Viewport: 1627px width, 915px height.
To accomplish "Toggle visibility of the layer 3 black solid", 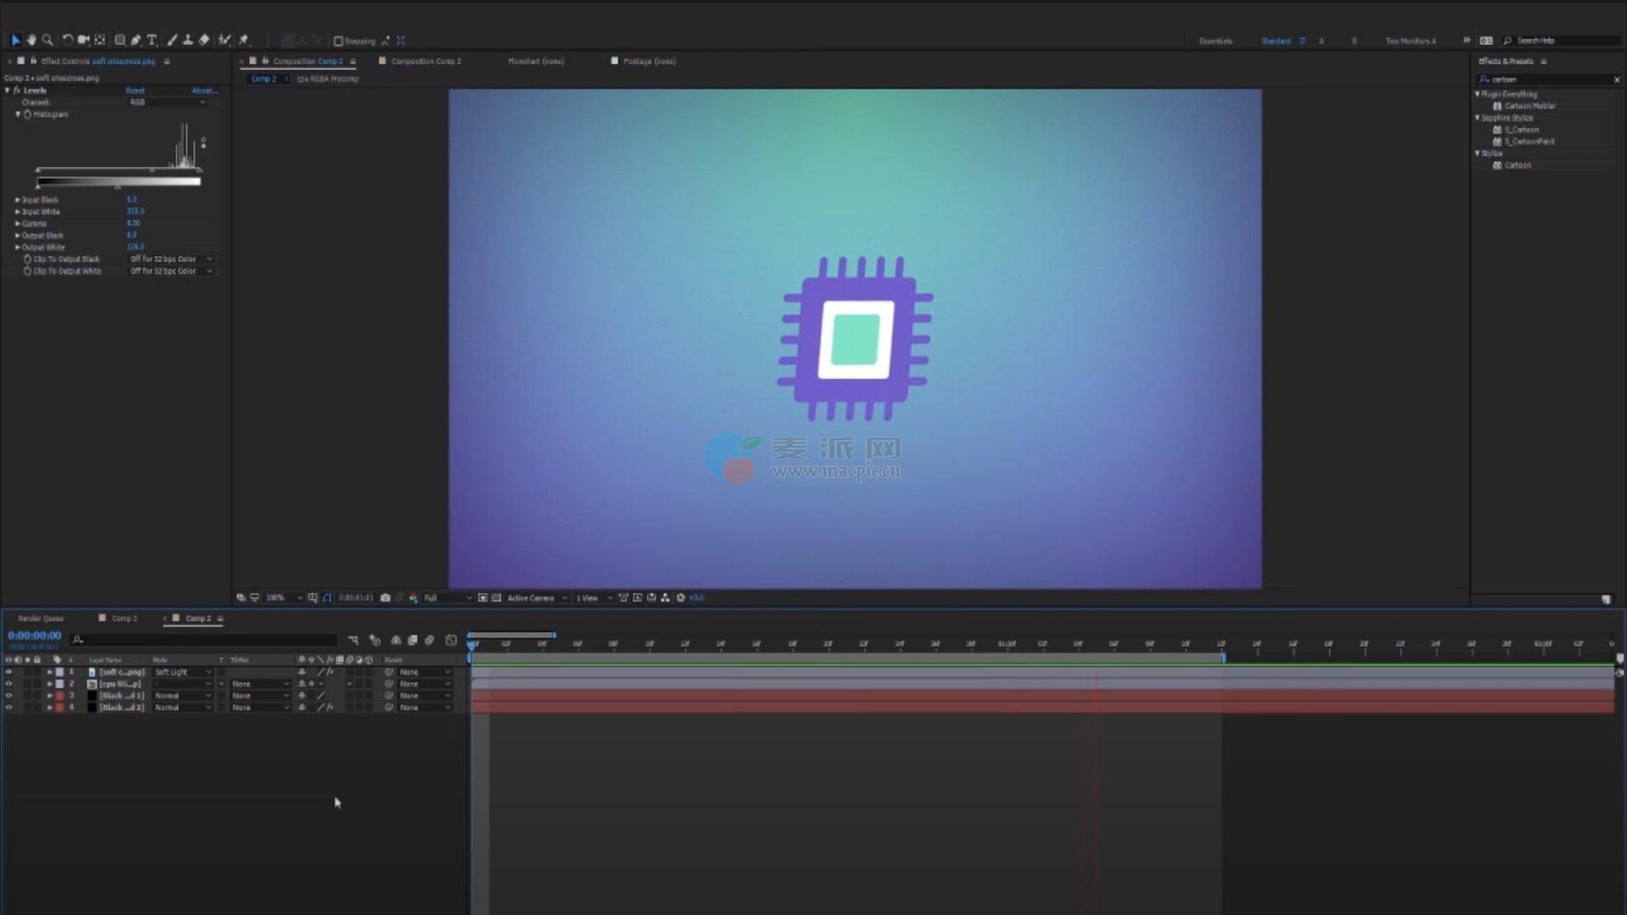I will (8, 696).
